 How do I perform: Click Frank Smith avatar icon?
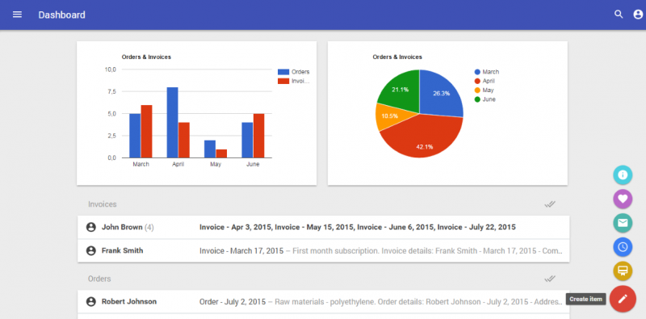(x=91, y=250)
